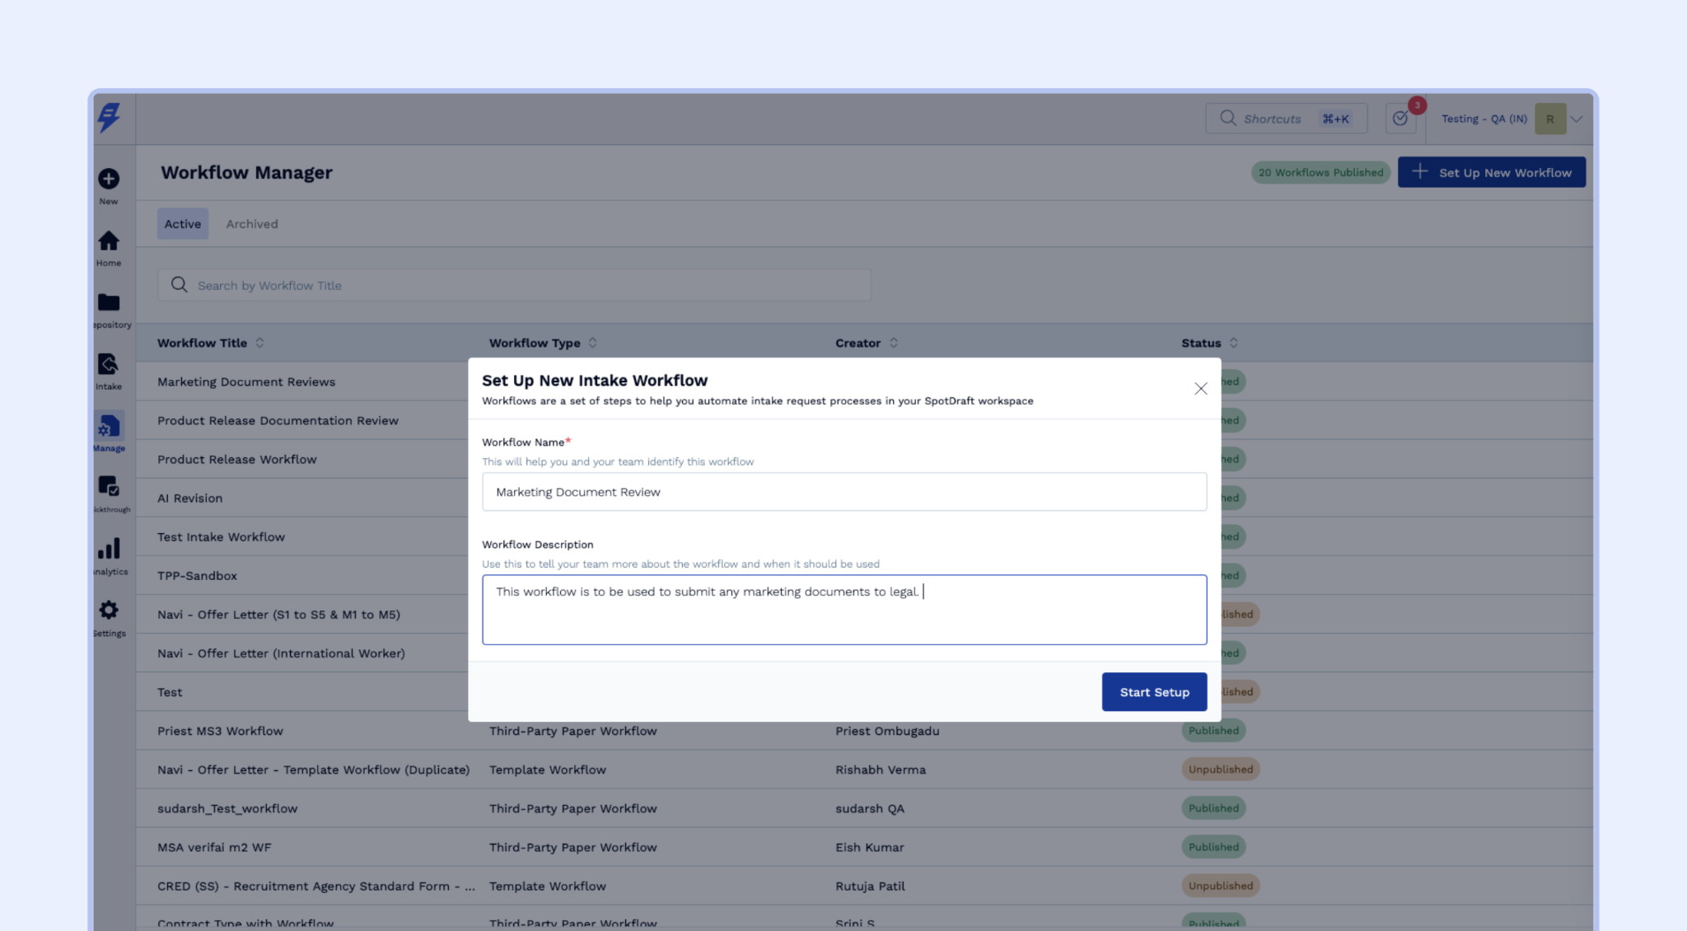Select the Active tab
The image size is (1687, 931).
click(182, 224)
